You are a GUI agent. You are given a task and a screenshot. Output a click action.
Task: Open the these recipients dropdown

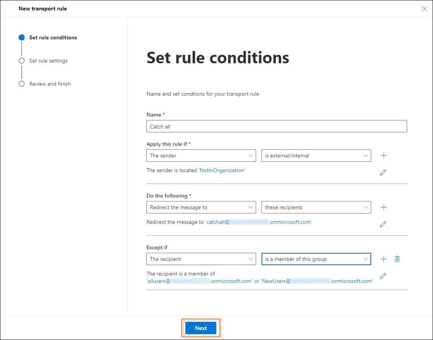point(316,207)
